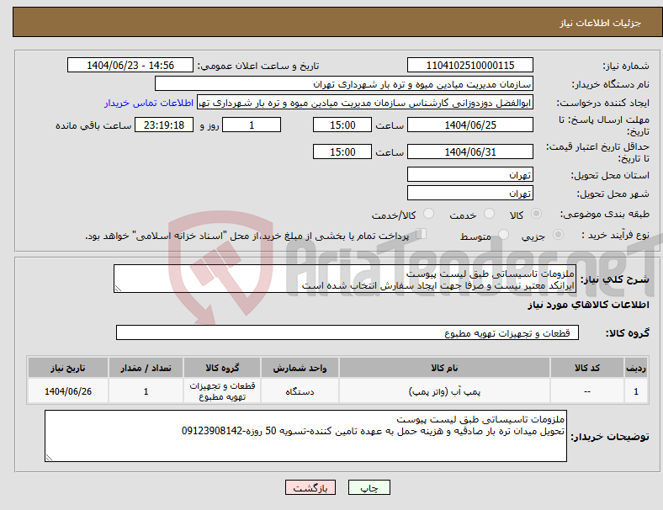This screenshot has height=510, width=663.
Task: Click the تعداد / مقدار column header
Action: [146, 368]
